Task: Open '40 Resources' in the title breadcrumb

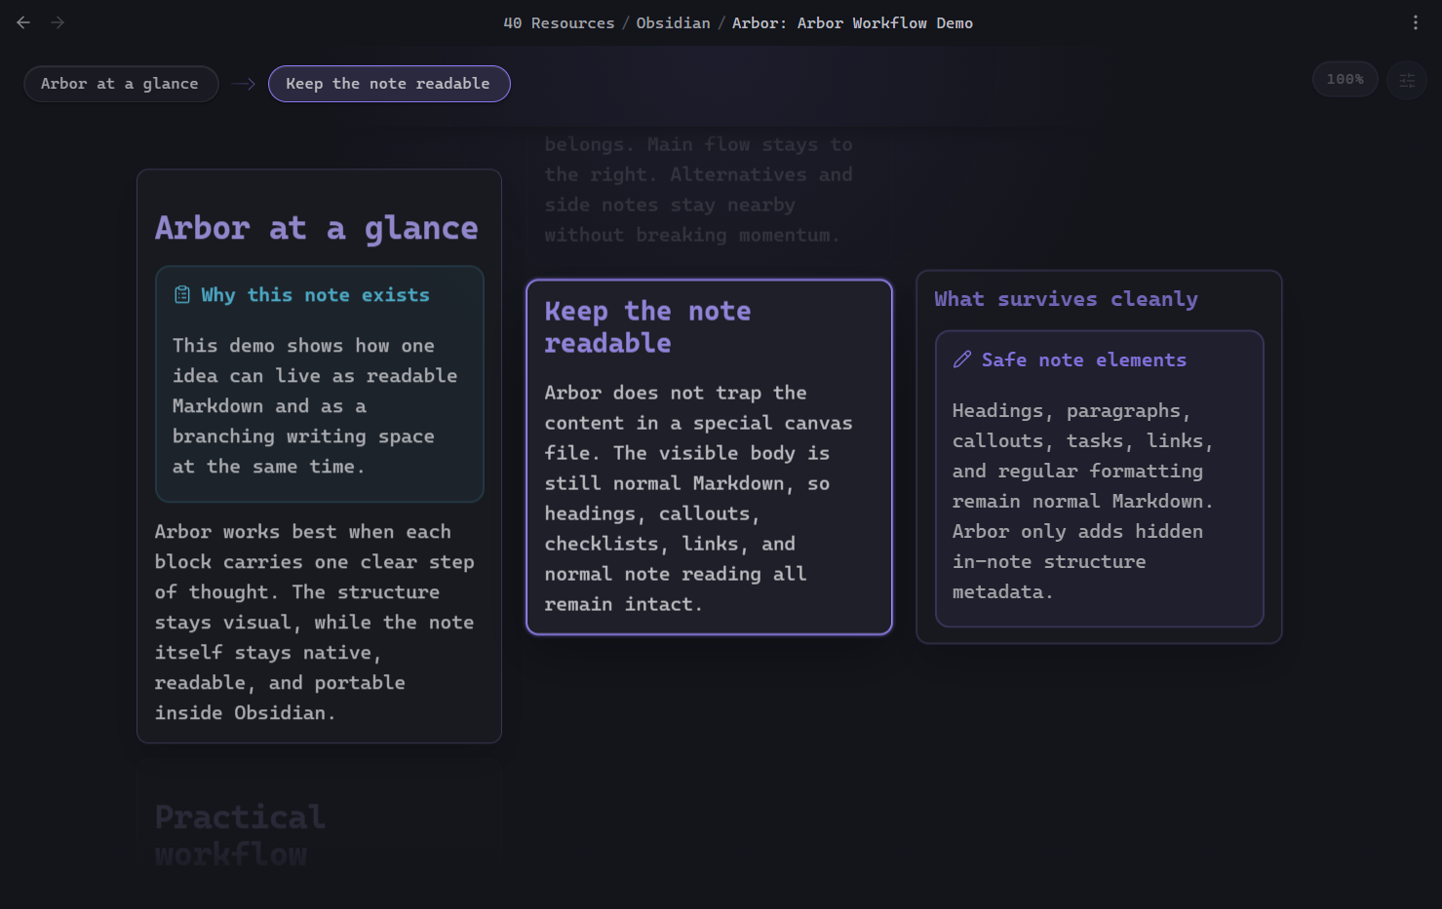Action: pos(559,22)
